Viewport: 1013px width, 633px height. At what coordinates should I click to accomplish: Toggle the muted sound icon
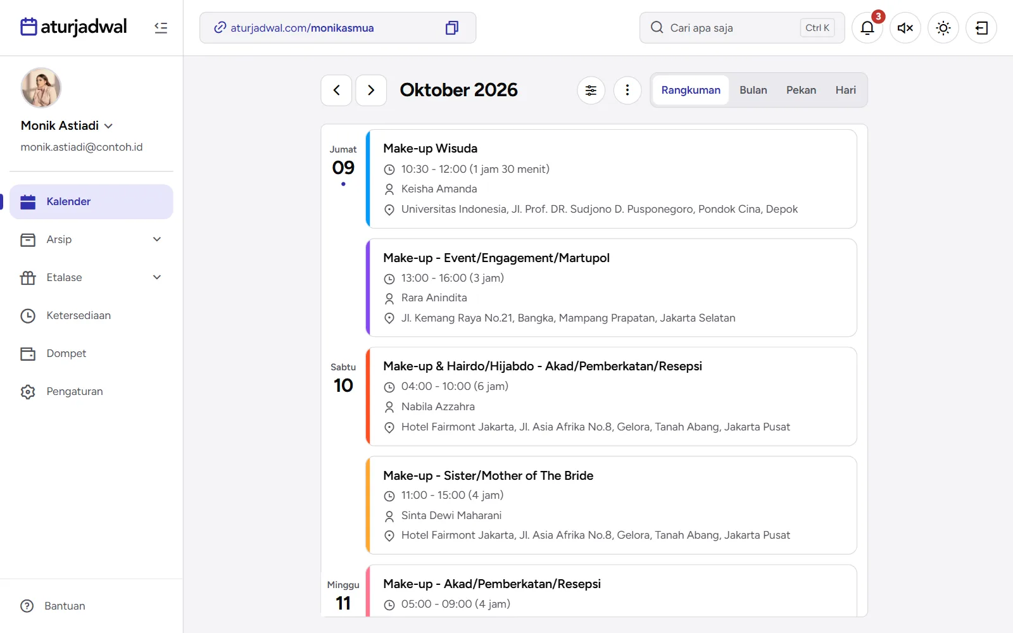point(905,28)
